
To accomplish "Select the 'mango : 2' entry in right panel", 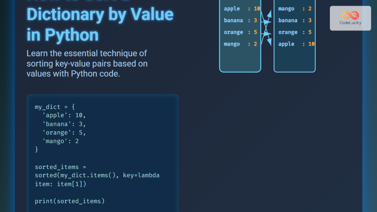I will click(x=295, y=8).
